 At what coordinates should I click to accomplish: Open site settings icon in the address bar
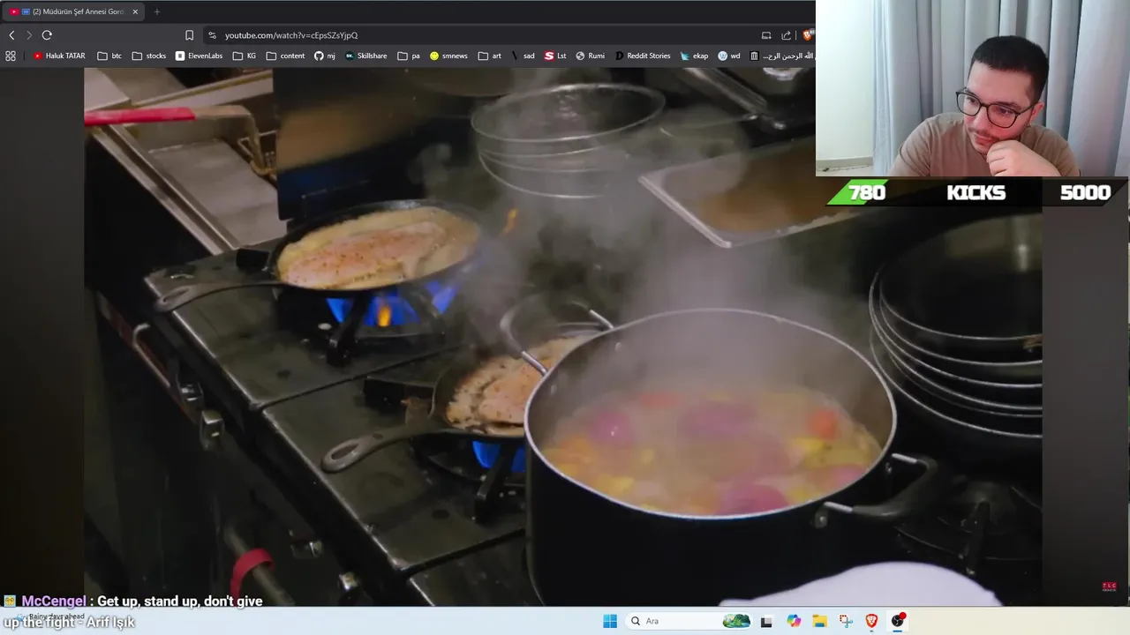coord(212,35)
